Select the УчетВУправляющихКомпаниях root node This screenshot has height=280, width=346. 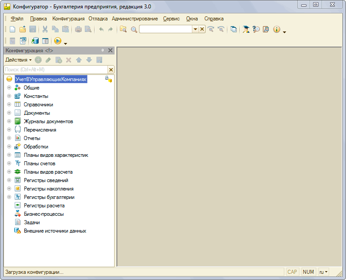point(51,79)
